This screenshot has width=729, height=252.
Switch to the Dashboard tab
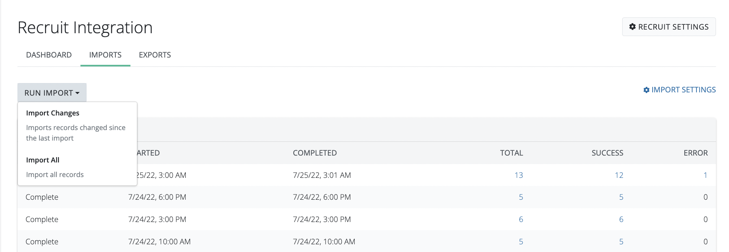coord(49,55)
